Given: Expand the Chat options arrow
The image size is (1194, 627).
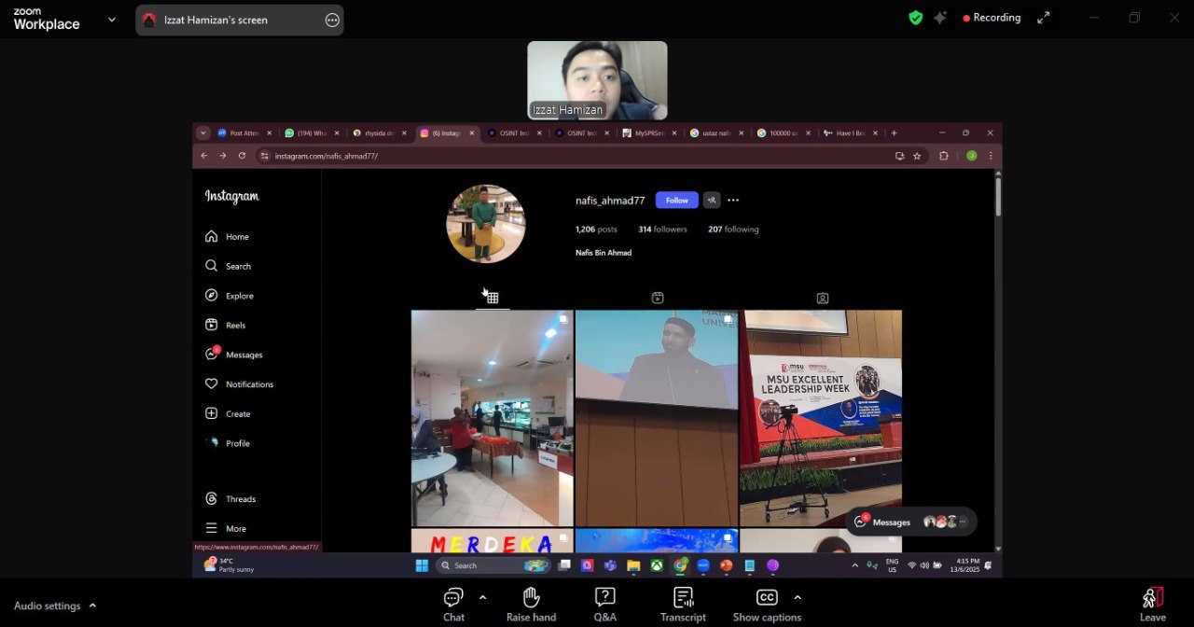Looking at the screenshot, I should 482,597.
